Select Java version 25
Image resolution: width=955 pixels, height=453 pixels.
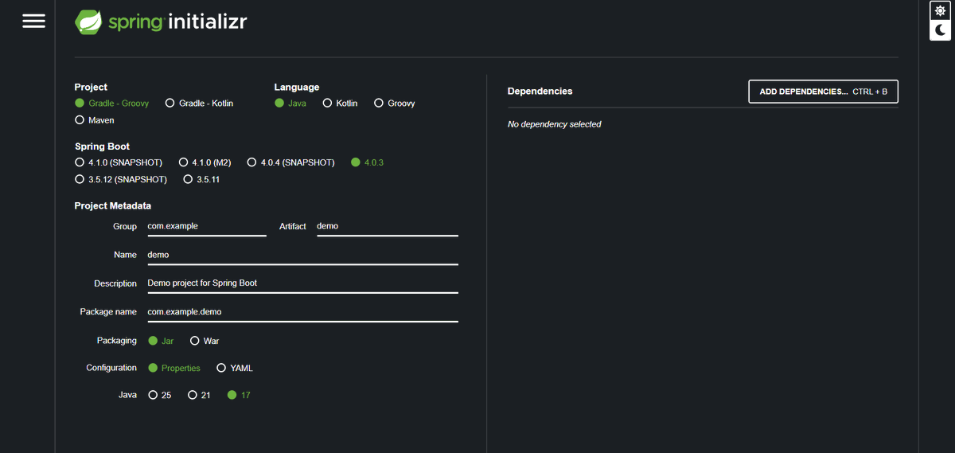[x=160, y=395]
